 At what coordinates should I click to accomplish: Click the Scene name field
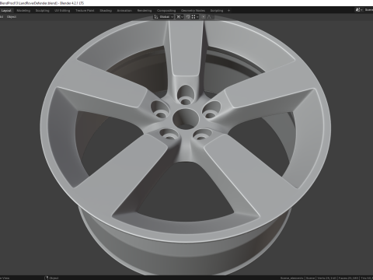coord(368,10)
